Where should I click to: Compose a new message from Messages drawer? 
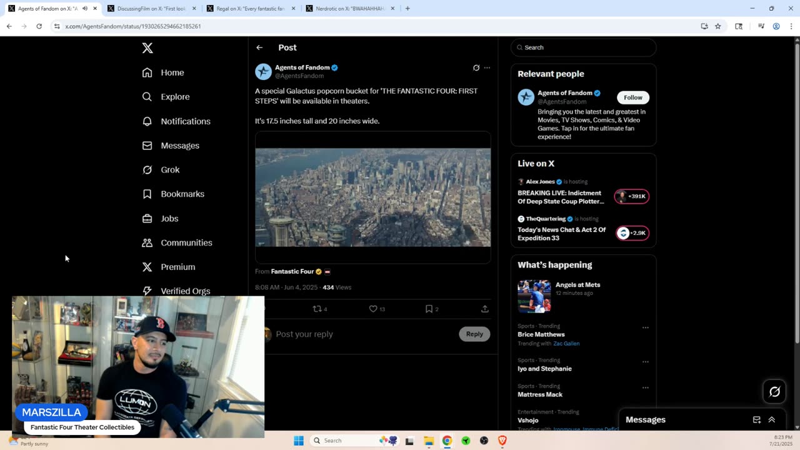click(x=757, y=420)
